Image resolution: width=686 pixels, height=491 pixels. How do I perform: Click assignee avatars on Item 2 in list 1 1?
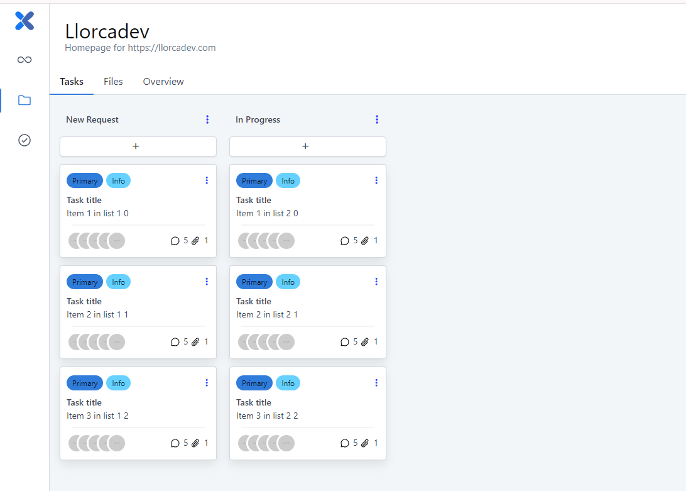[97, 342]
